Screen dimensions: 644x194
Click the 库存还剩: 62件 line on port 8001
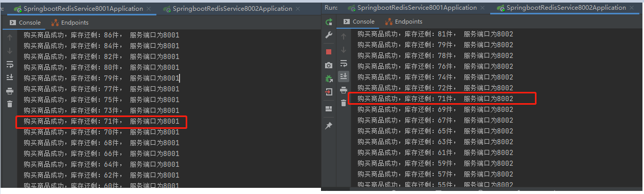click(x=101, y=175)
